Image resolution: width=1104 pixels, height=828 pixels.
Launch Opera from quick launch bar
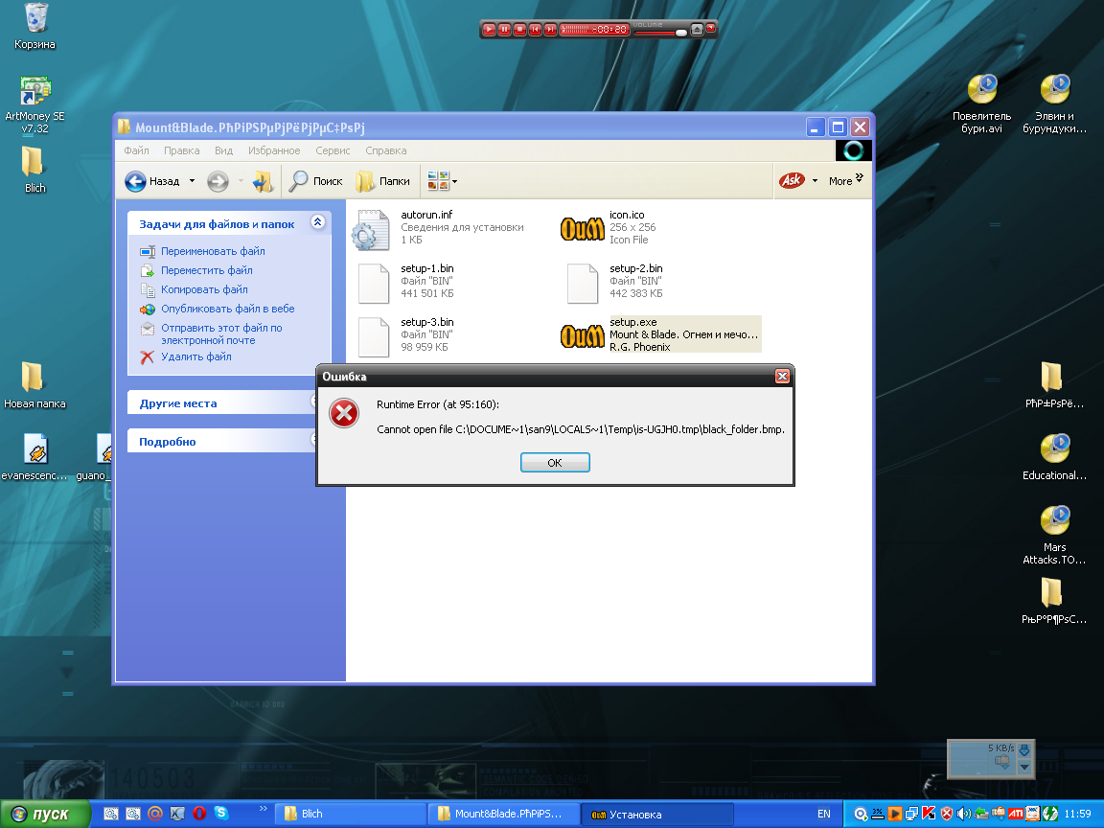pyautogui.click(x=199, y=814)
